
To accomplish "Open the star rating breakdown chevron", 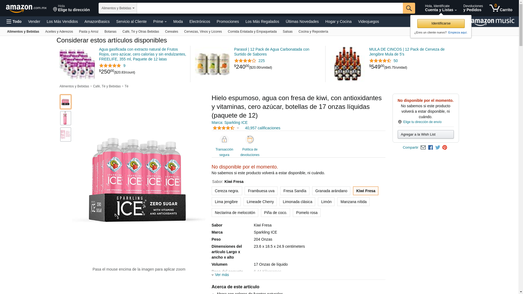I will [x=238, y=128].
